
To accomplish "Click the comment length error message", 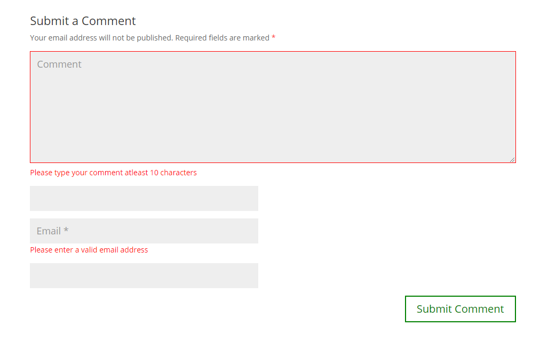I will (x=113, y=173).
